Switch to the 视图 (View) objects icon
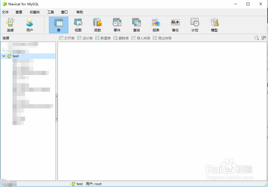Screen dimensions: 268x187 pos(78,25)
